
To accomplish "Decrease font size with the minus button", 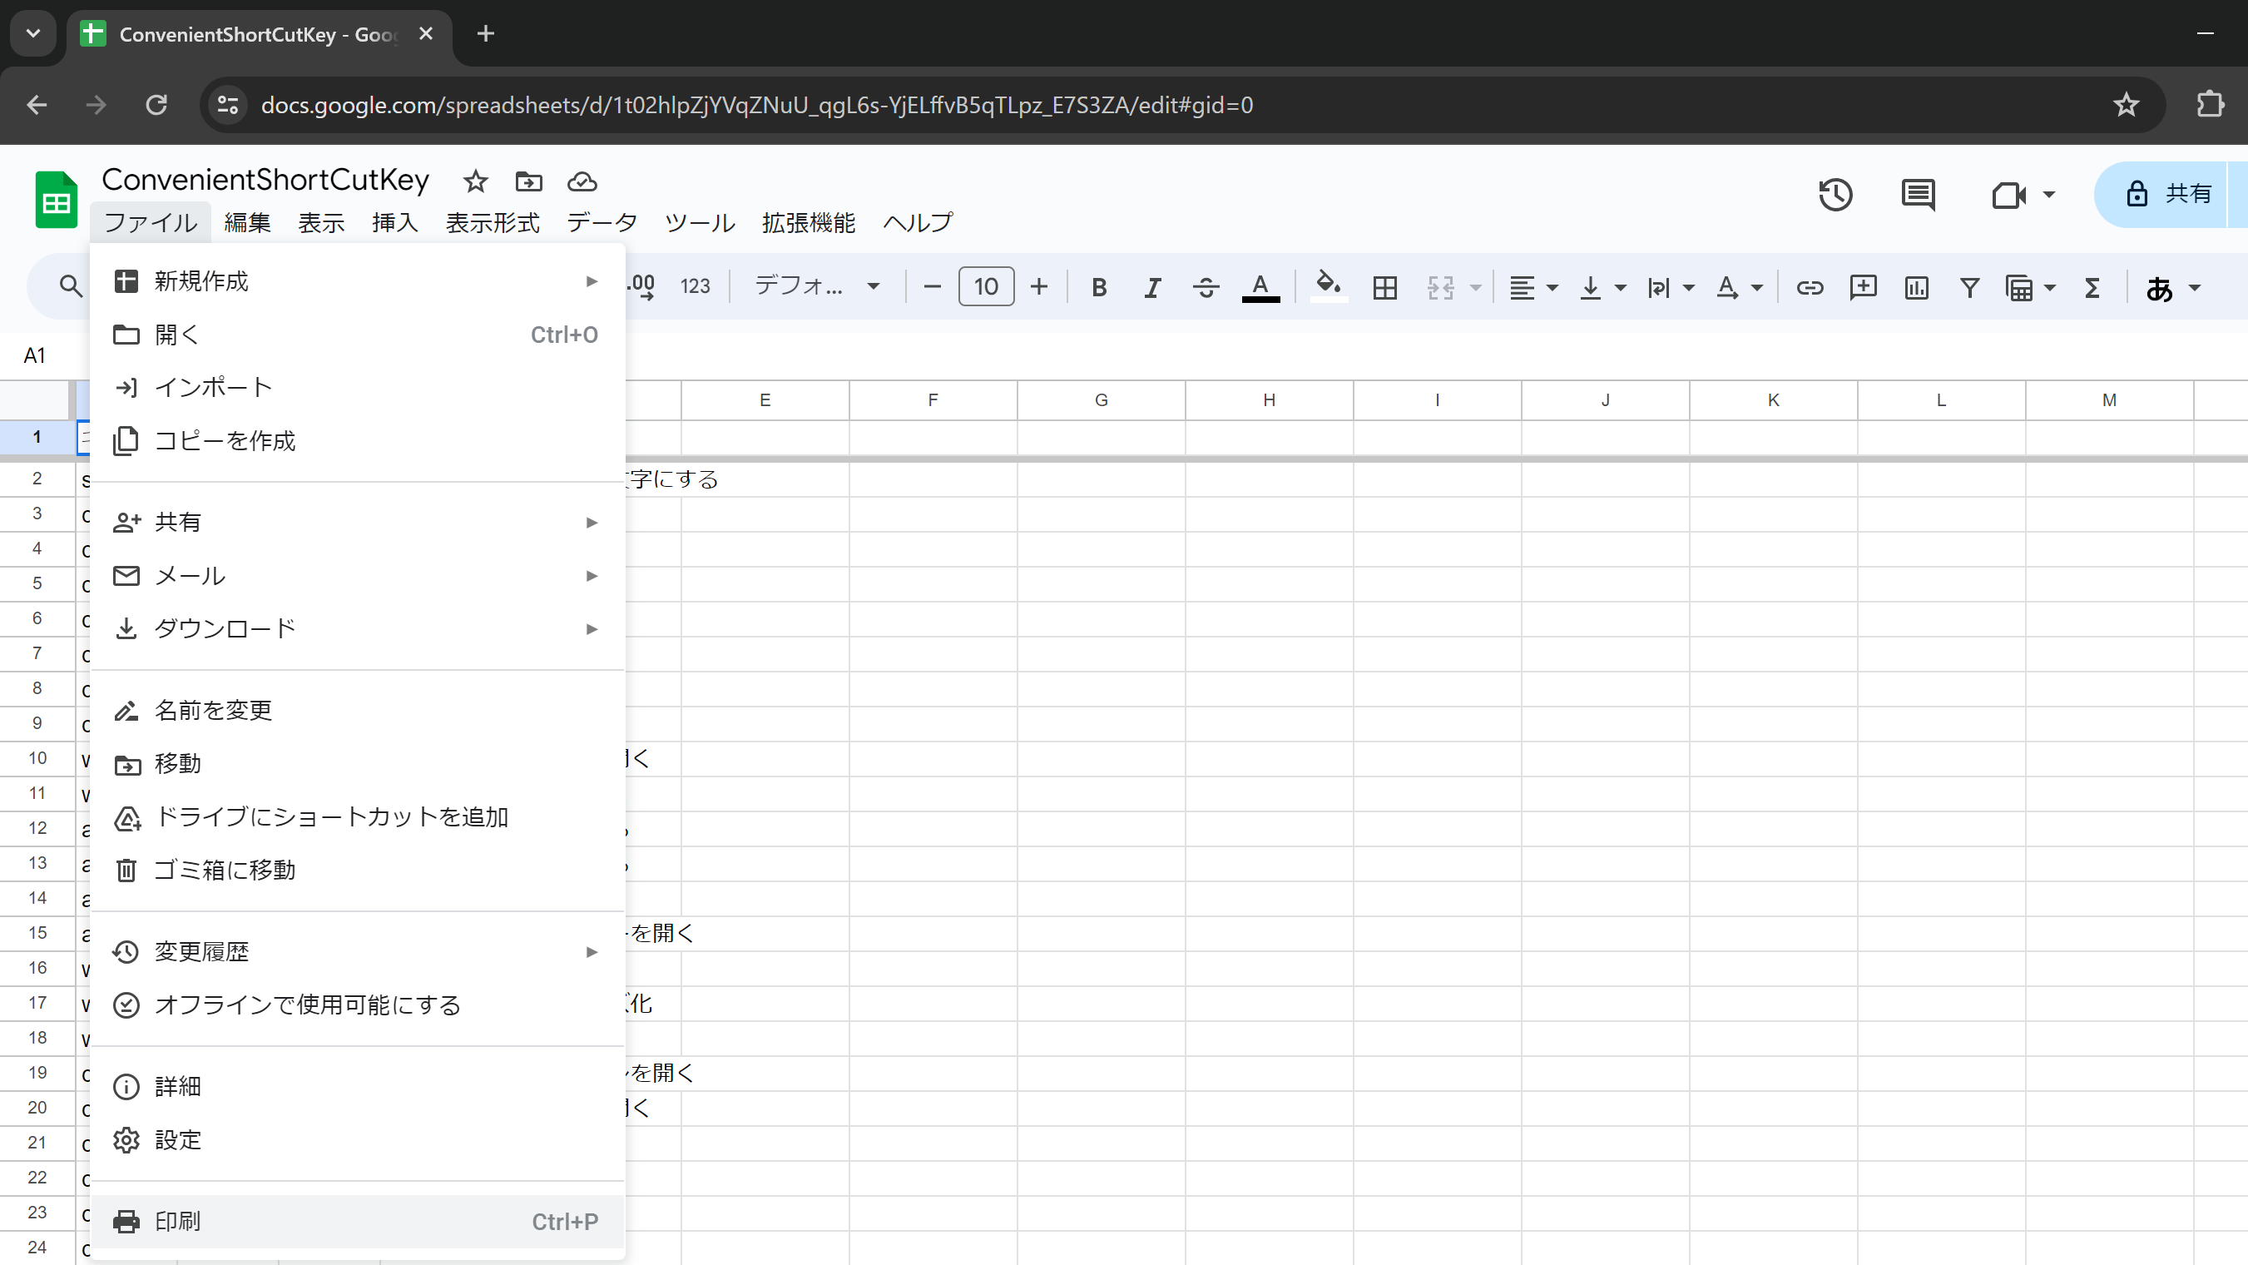I will point(931,286).
